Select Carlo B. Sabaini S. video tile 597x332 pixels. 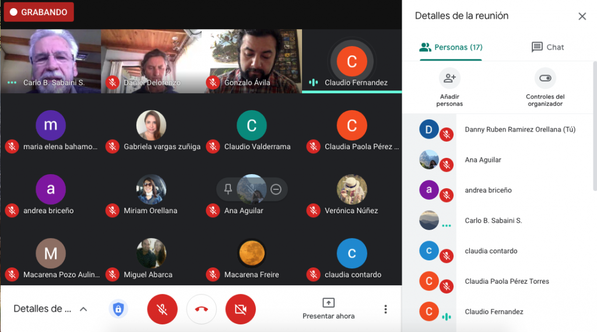point(51,61)
